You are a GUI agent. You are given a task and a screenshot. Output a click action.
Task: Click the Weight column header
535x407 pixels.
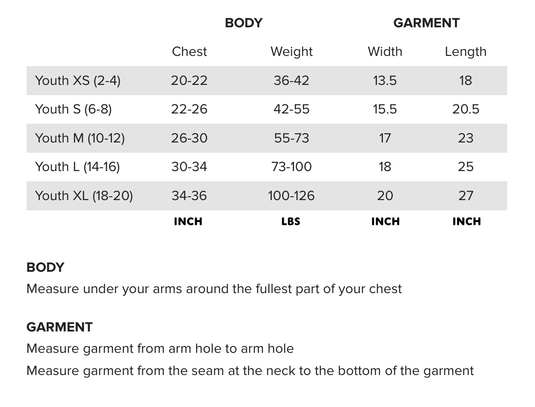pos(291,52)
